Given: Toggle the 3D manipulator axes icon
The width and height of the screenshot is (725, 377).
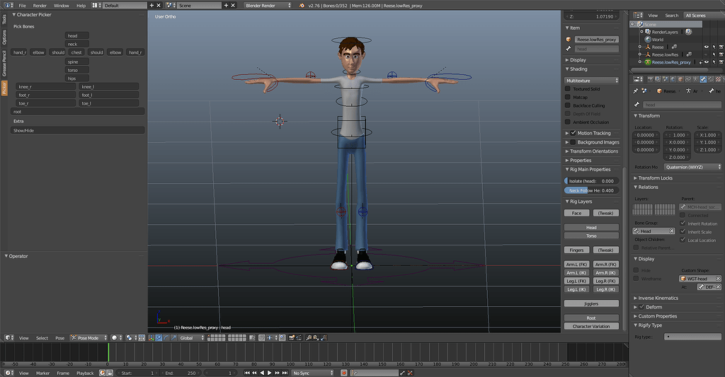Looking at the screenshot, I should coord(152,337).
